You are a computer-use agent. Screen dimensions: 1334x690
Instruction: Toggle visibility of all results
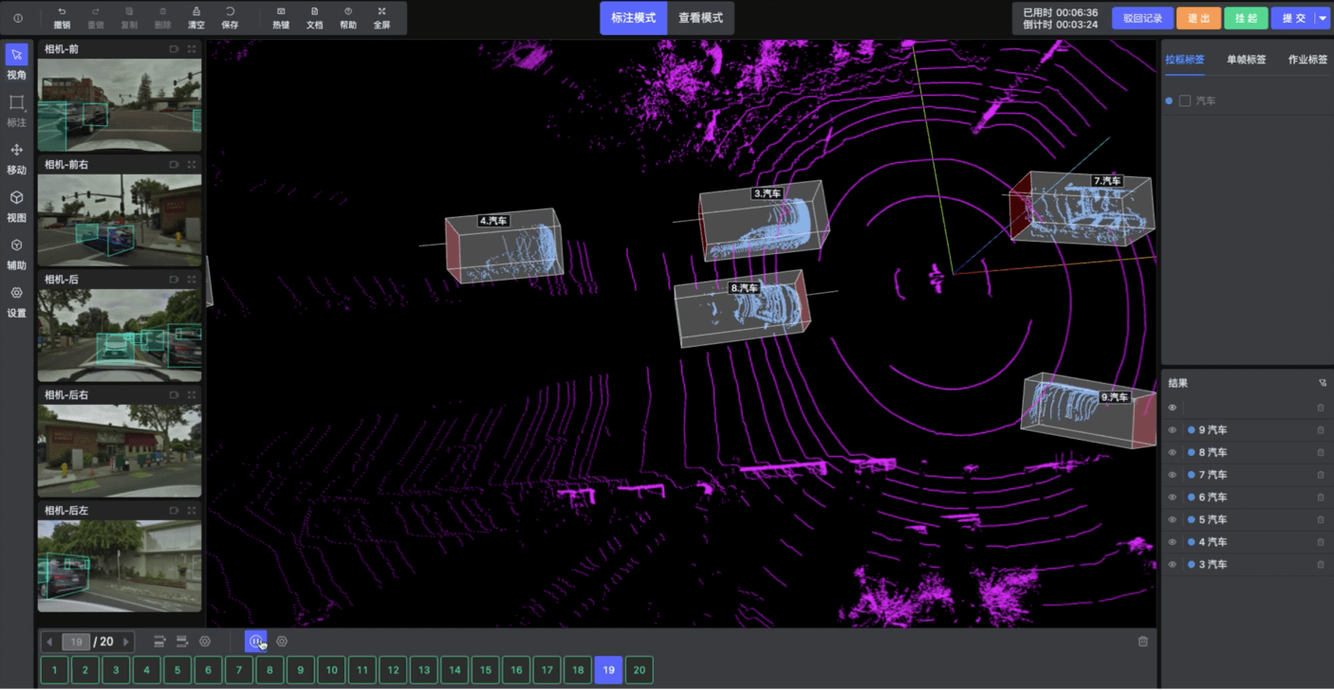(1172, 408)
